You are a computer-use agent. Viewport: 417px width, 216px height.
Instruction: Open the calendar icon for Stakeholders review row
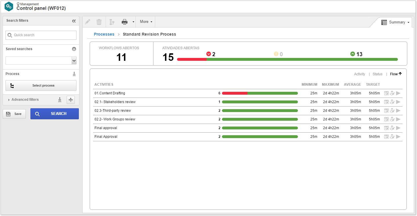click(x=387, y=102)
